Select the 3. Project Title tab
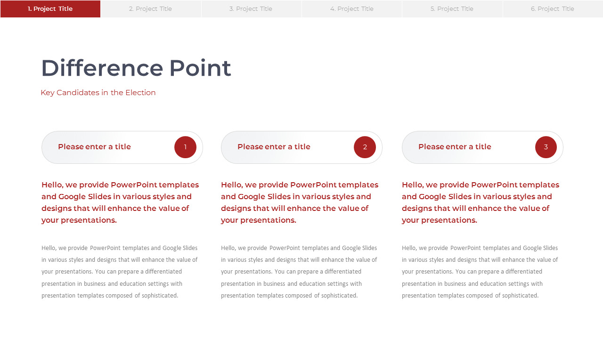This screenshot has width=603, height=339. [251, 9]
